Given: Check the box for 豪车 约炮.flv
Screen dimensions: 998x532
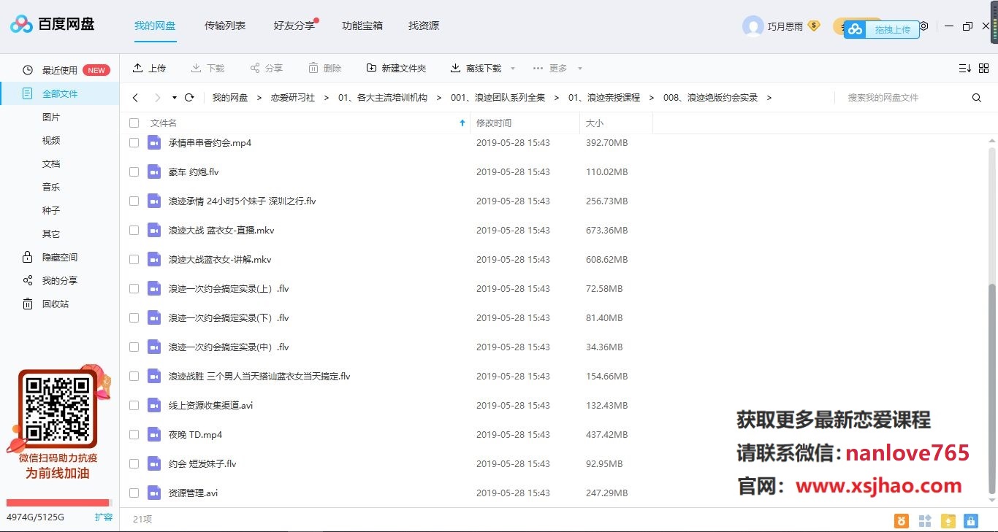Looking at the screenshot, I should point(134,172).
